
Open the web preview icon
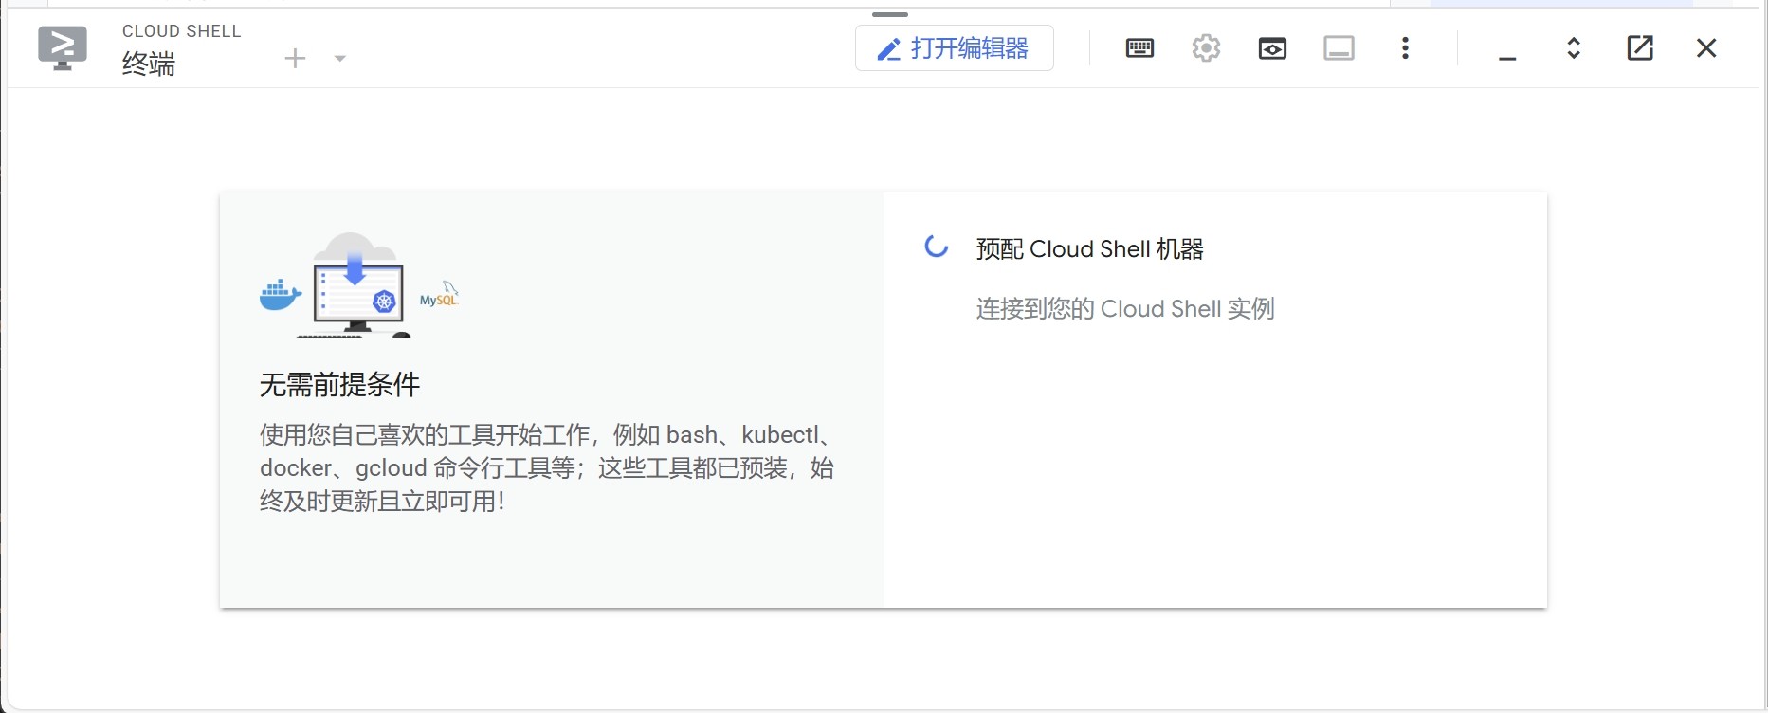pyautogui.click(x=1272, y=48)
